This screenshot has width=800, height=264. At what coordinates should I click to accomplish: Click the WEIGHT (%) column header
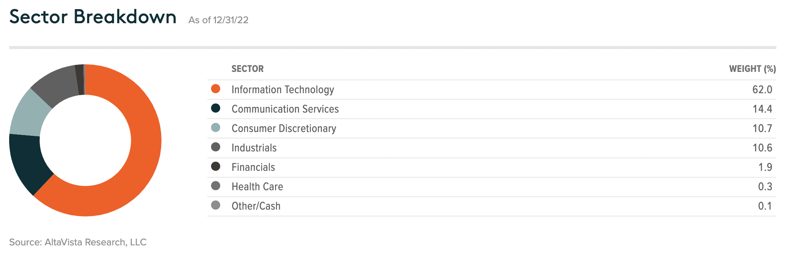coord(752,69)
